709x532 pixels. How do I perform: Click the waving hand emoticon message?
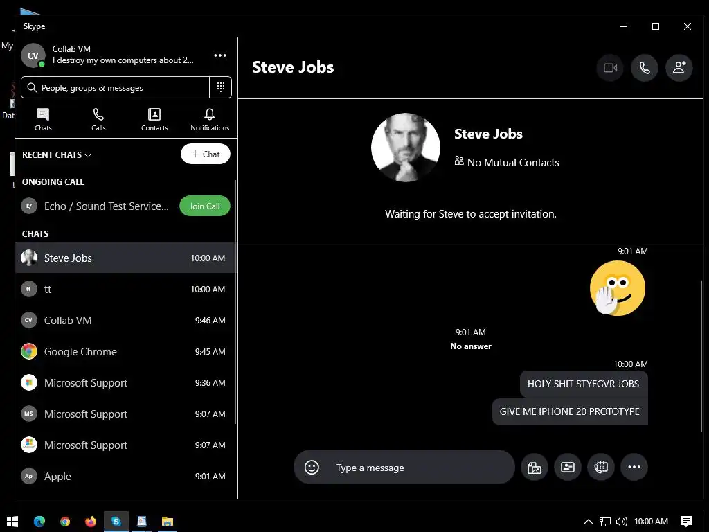tap(618, 289)
